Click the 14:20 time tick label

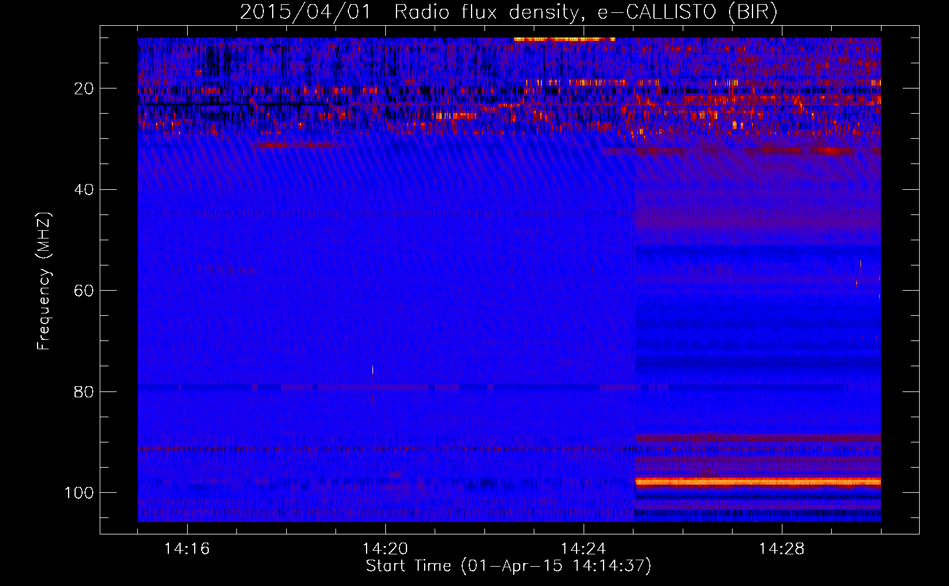coord(385,549)
